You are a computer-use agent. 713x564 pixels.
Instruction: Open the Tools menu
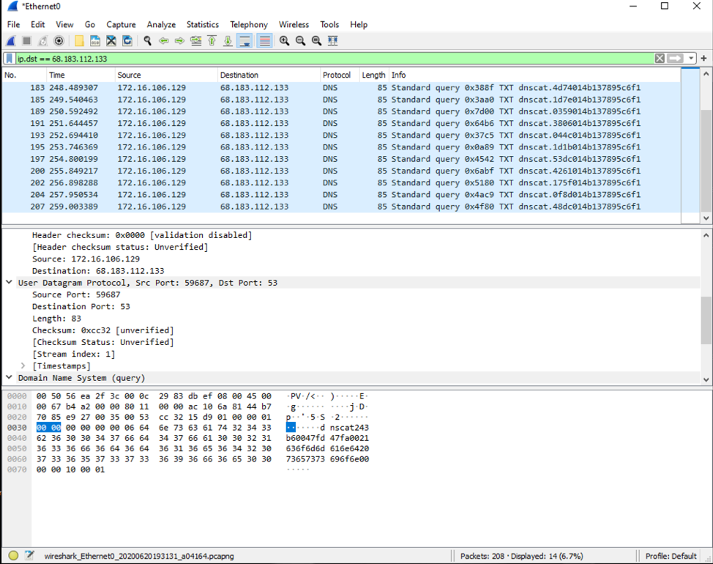[329, 25]
